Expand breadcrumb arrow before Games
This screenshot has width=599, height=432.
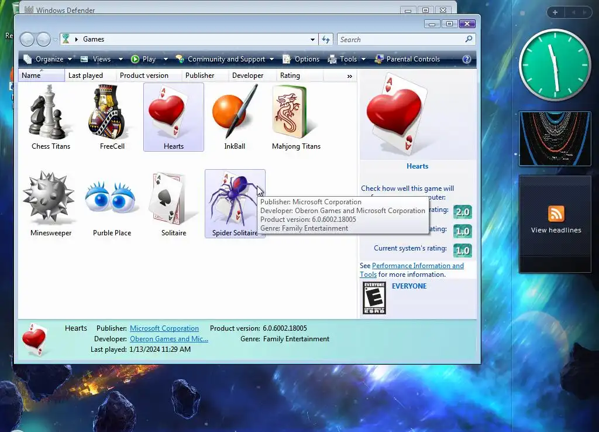[x=77, y=39]
